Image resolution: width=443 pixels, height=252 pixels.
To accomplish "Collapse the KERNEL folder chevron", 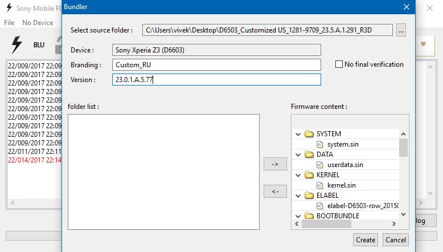I will click(x=298, y=176).
